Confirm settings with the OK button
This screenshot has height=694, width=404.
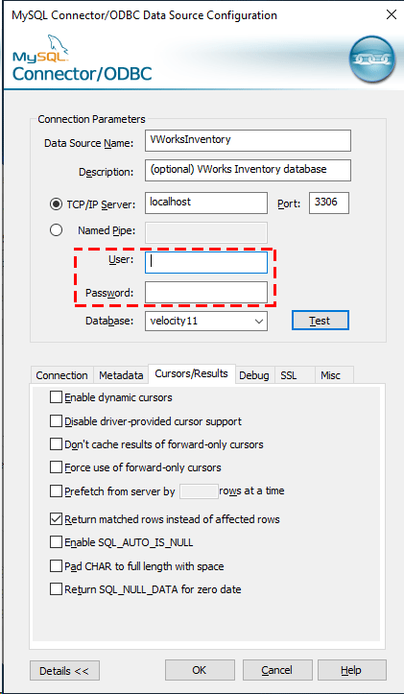pos(200,670)
